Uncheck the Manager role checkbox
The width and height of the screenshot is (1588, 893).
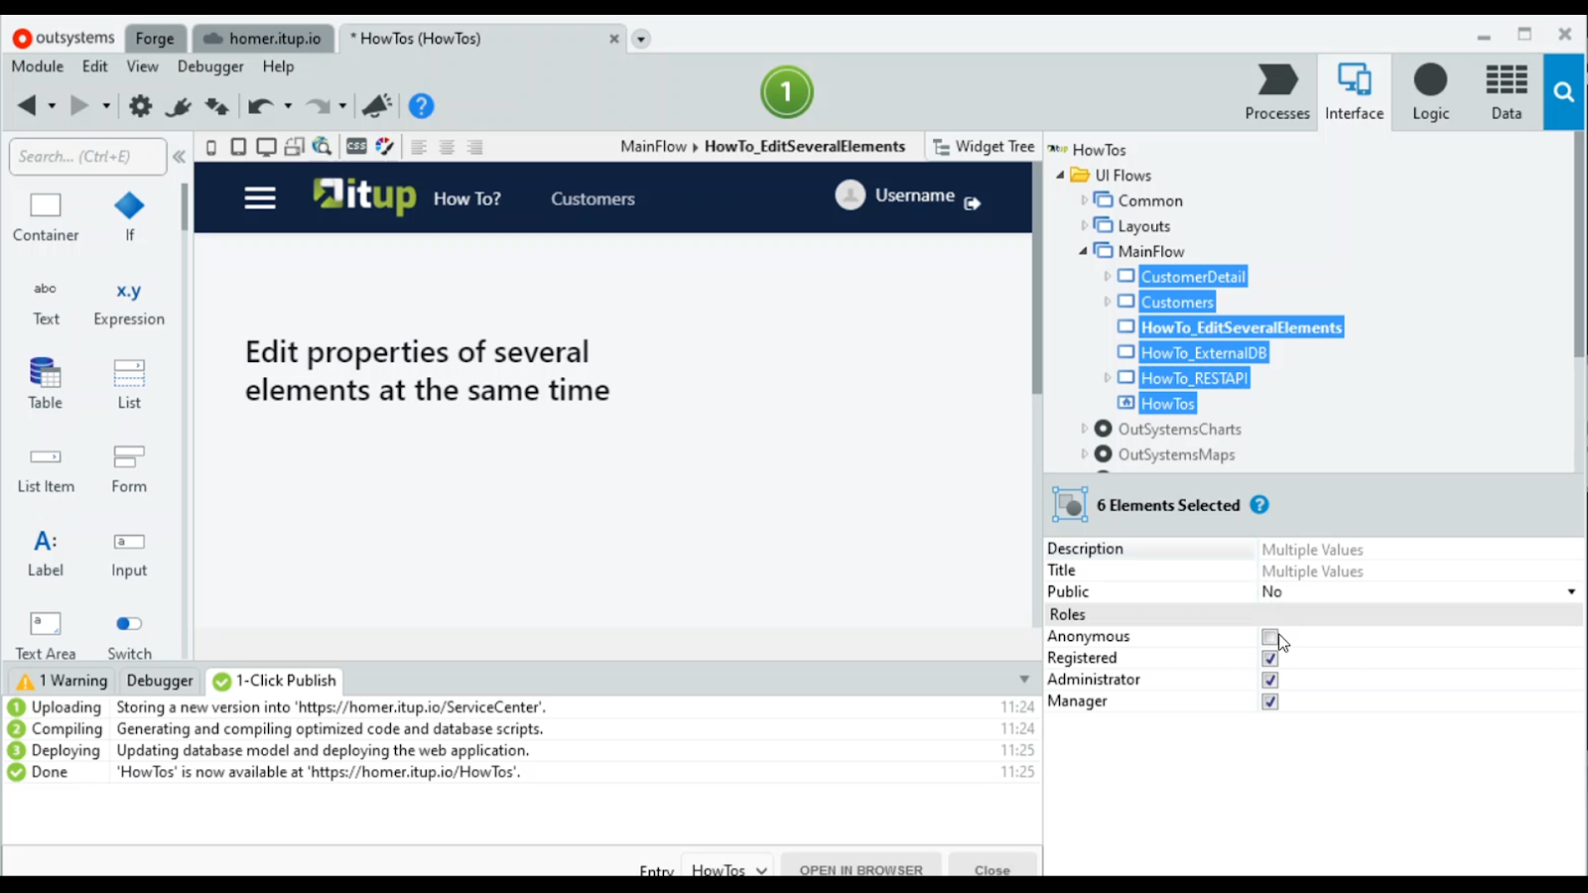(1269, 702)
